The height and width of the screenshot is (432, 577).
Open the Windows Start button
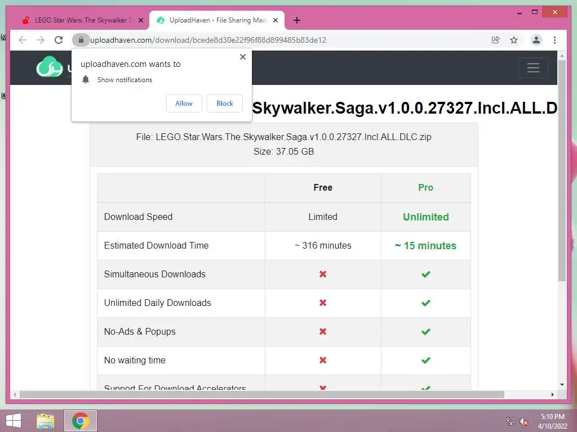click(x=14, y=421)
